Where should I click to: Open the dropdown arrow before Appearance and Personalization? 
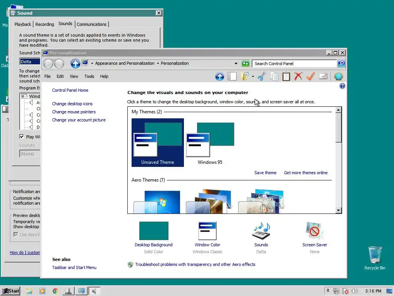pyautogui.click(x=92, y=64)
